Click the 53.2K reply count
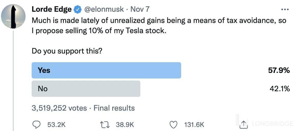 point(56,124)
